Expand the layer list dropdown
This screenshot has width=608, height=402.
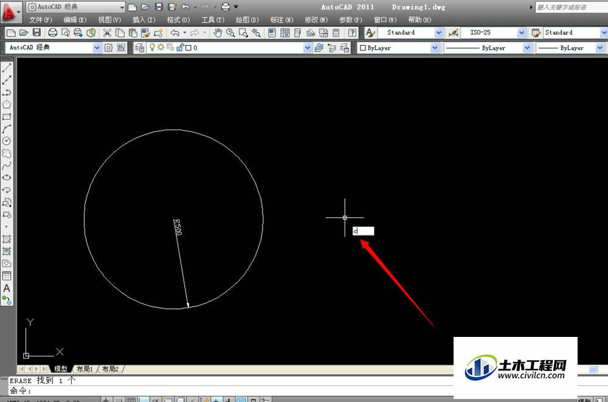tap(308, 47)
